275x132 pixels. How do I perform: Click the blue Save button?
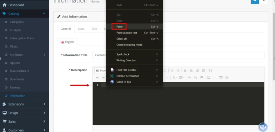pos(255,2)
